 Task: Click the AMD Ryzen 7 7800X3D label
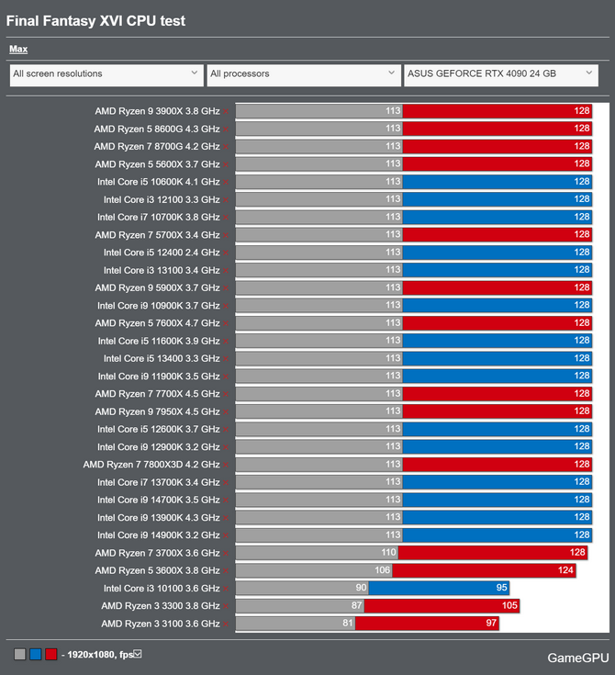151,465
